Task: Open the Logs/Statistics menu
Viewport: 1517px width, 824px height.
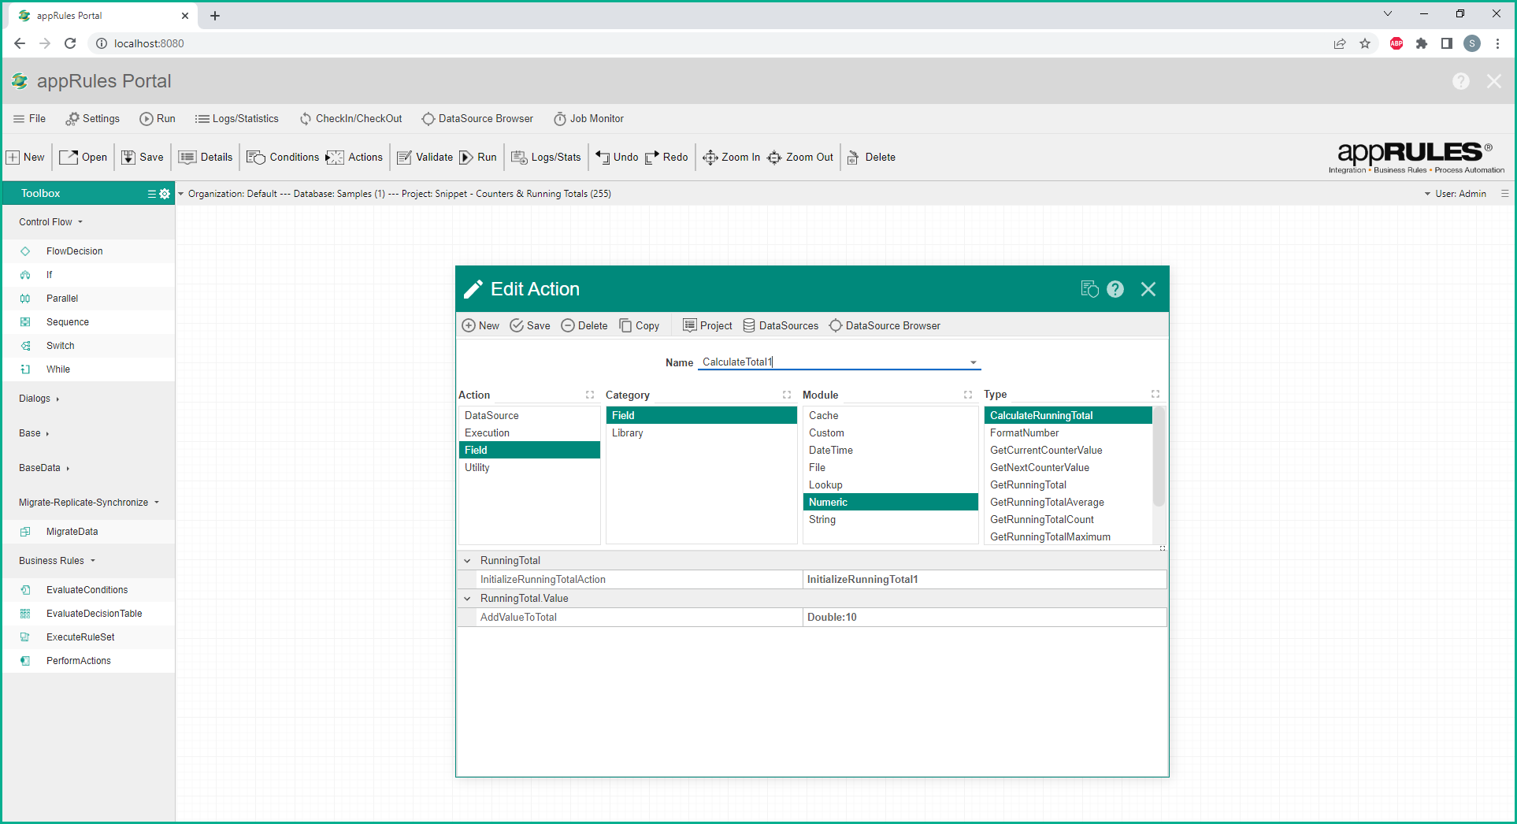Action: point(237,119)
